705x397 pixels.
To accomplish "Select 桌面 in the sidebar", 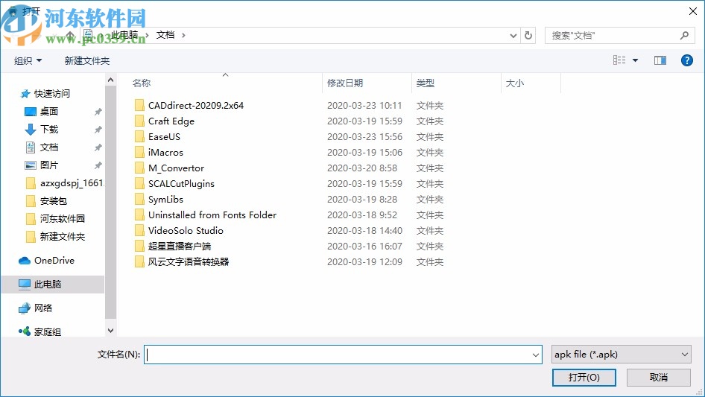I will click(x=49, y=111).
